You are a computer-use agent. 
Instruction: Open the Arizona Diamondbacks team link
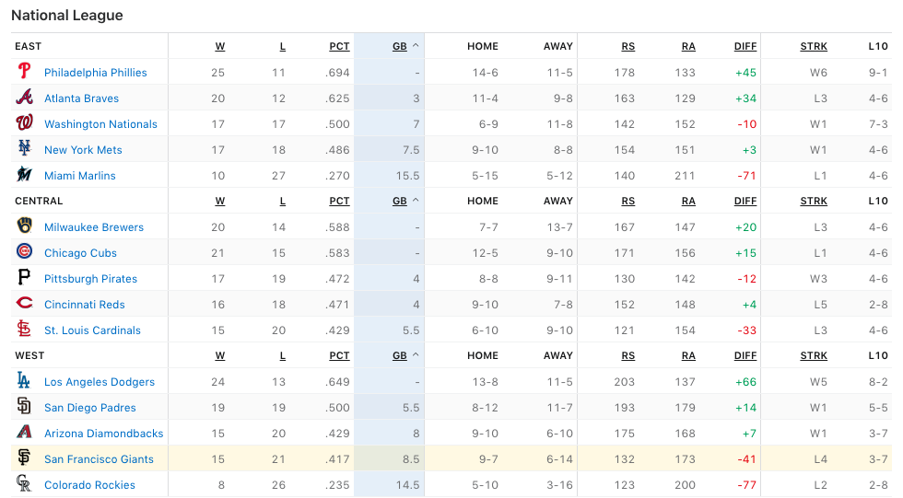103,434
